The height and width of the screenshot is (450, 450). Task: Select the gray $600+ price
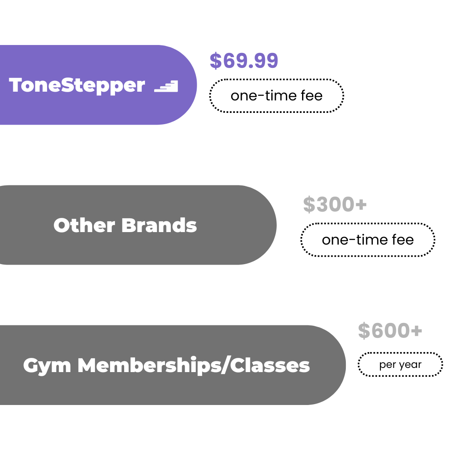point(390,331)
